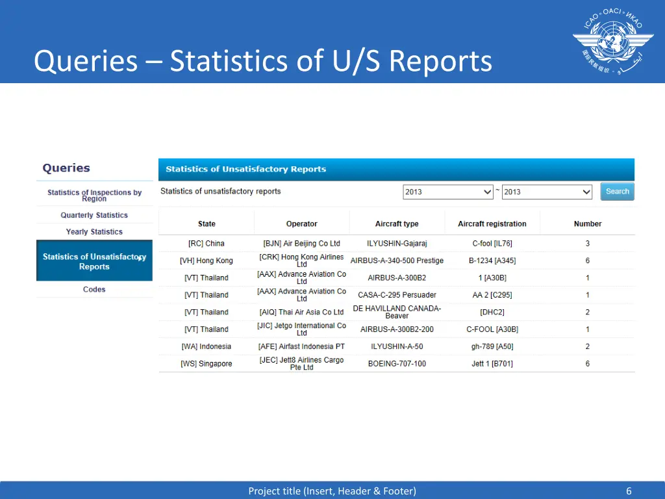Click [JIC] Jetgo International Co Ltd
665x499 pixels.
[301, 329]
